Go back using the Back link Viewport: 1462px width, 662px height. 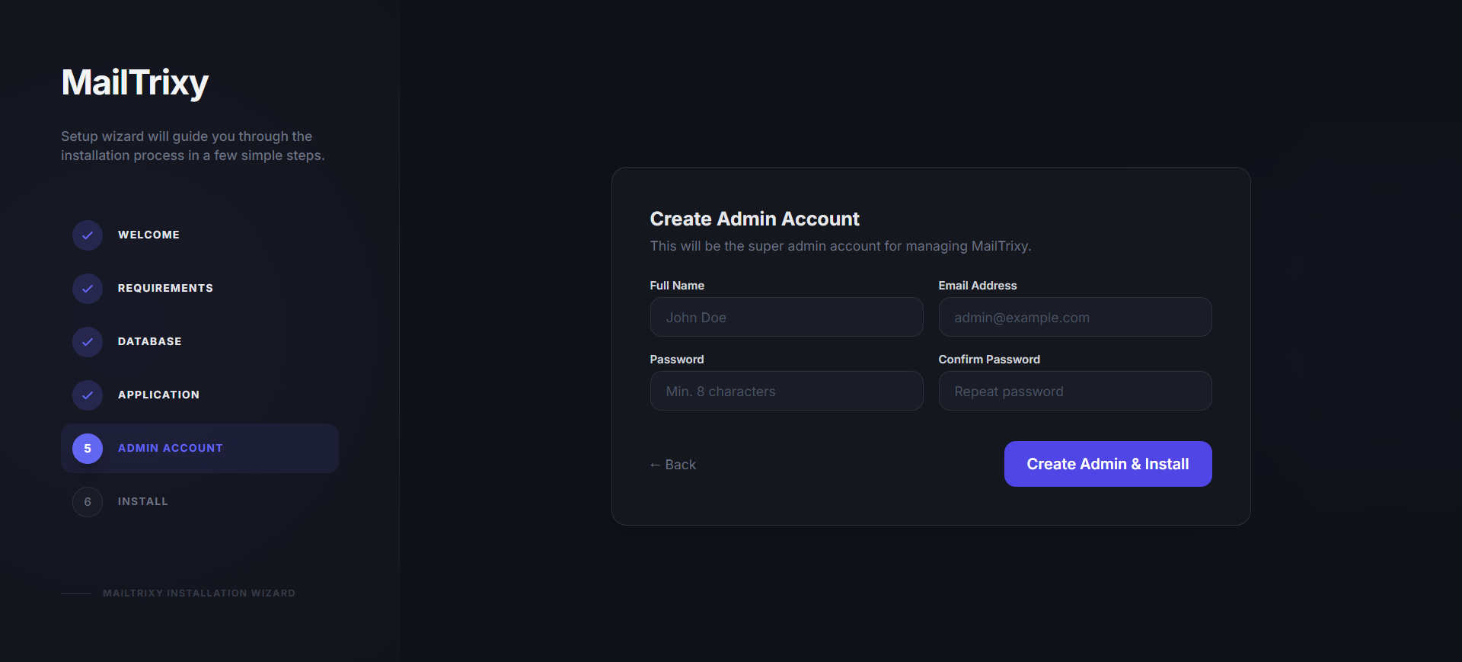coord(673,465)
